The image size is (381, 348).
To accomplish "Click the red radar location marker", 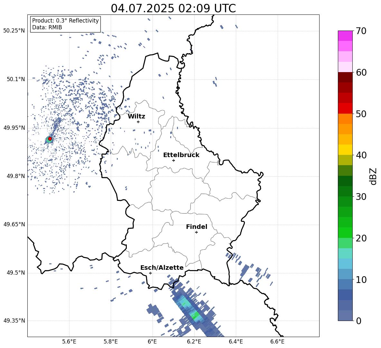I will pos(50,139).
